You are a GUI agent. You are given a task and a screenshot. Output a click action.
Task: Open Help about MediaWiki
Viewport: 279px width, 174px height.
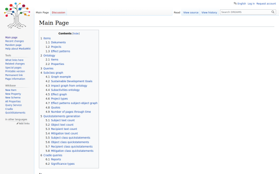[x=18, y=49]
